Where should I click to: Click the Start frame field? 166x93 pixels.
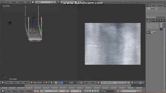[47, 91]
